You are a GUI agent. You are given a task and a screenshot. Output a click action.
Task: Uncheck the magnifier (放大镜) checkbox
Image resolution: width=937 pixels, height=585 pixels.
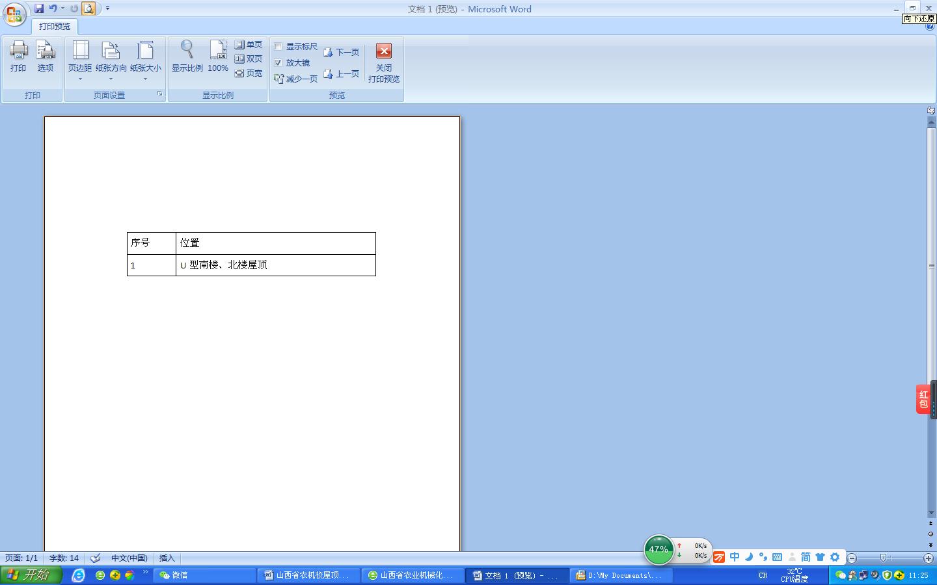(278, 63)
